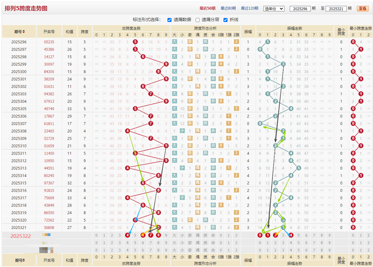Image resolution: width=373 pixels, height=267 pixels.
Task: Click the winning number 61811
Action: pyautogui.click(x=49, y=124)
